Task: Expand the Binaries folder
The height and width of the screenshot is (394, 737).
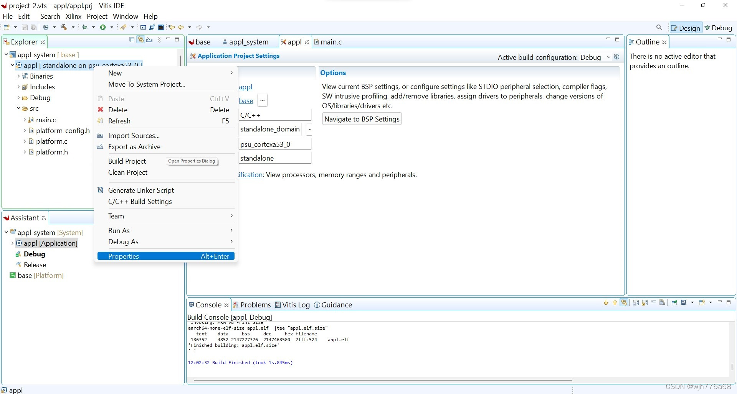Action: [18, 76]
